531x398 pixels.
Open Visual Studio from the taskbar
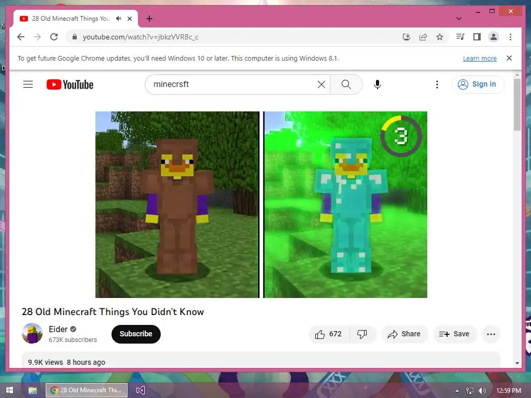(140, 390)
